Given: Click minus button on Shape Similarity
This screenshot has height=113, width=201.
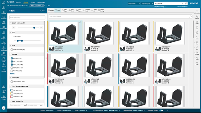Looking at the screenshot, I should click(x=14, y=28).
